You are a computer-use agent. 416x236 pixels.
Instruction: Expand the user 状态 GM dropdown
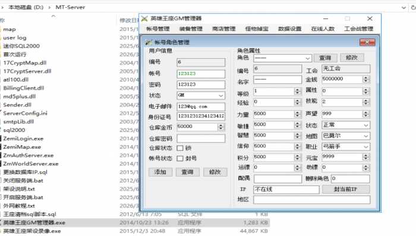point(220,95)
